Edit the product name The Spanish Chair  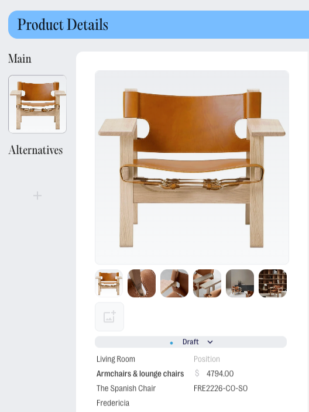[x=126, y=388]
